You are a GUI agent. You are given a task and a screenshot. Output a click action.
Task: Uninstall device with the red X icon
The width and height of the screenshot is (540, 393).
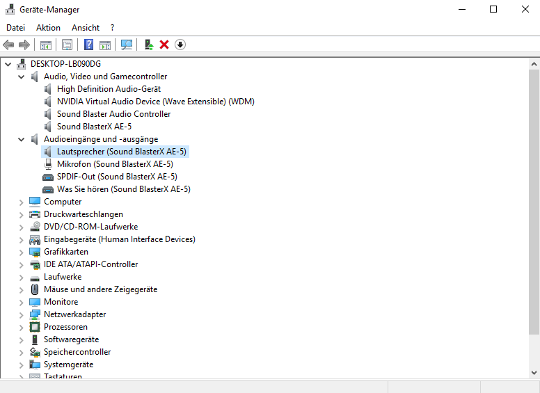[x=164, y=45]
